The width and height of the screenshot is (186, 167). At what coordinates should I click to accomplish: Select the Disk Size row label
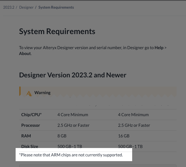coord(30,146)
